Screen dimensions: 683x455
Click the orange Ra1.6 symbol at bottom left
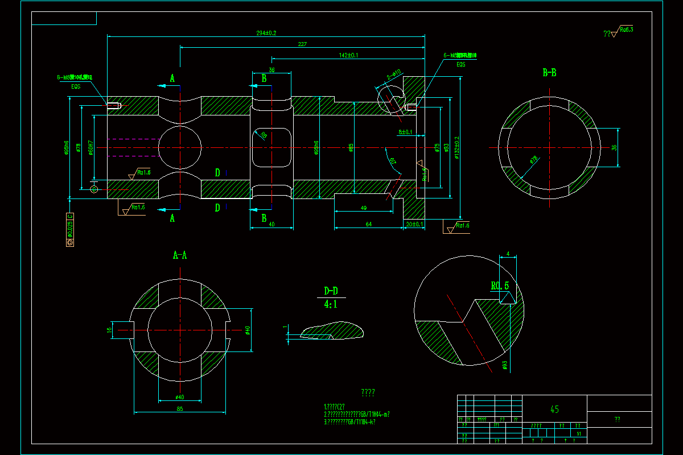[x=131, y=209]
